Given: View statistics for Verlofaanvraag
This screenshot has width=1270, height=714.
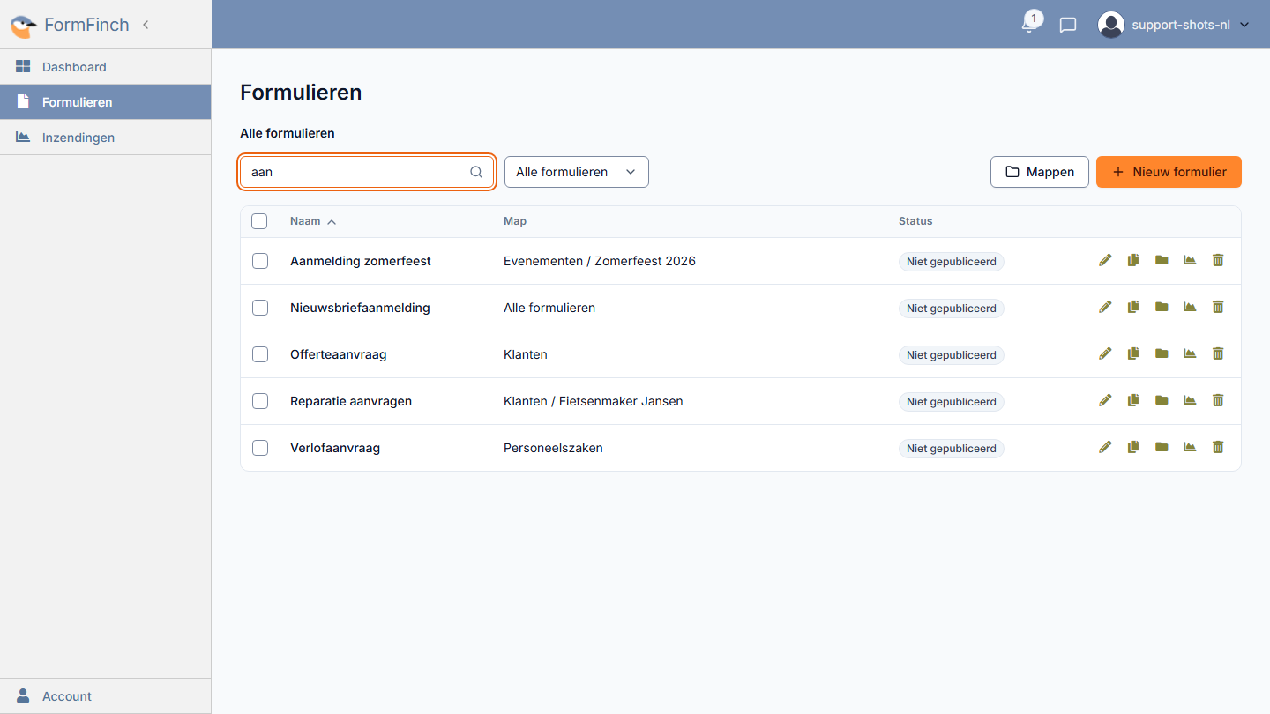Looking at the screenshot, I should 1190,447.
